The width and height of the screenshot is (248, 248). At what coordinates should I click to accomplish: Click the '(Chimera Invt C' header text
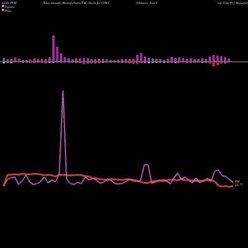[147, 3]
